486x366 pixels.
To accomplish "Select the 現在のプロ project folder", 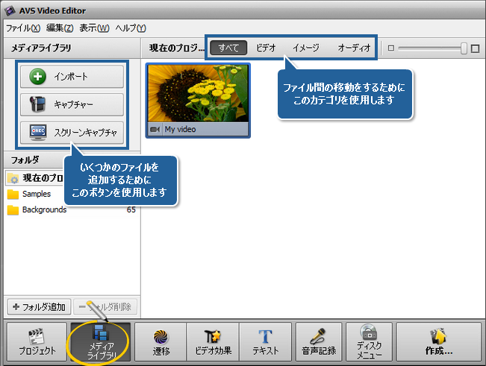I will click(x=35, y=178).
